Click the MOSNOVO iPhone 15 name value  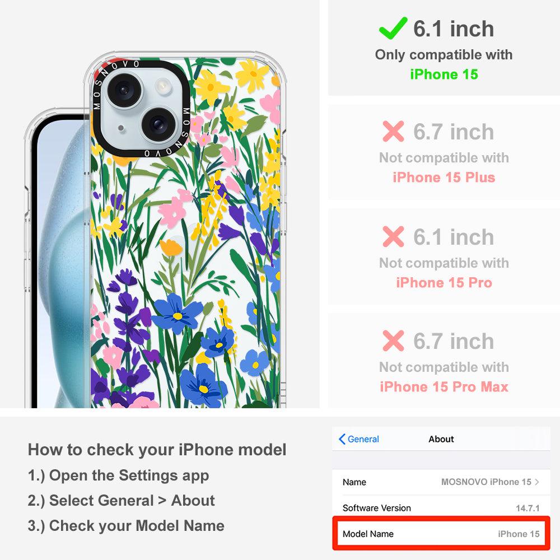pyautogui.click(x=486, y=482)
